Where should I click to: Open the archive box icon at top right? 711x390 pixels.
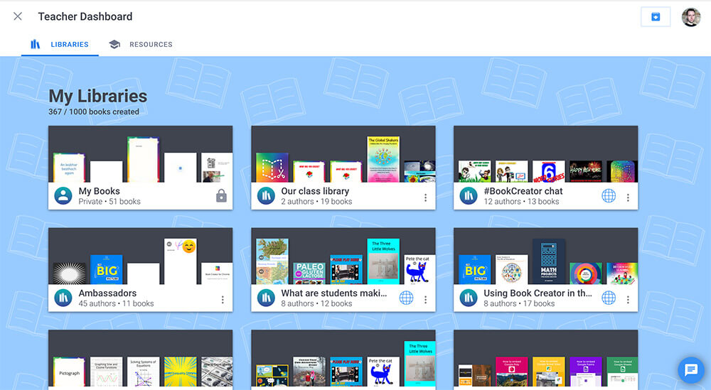tap(656, 17)
